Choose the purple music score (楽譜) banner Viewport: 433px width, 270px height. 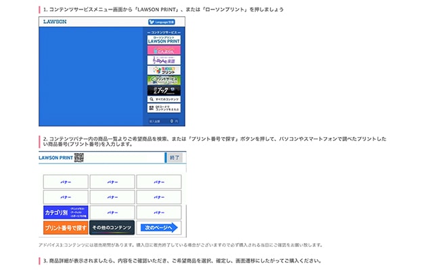click(x=164, y=60)
